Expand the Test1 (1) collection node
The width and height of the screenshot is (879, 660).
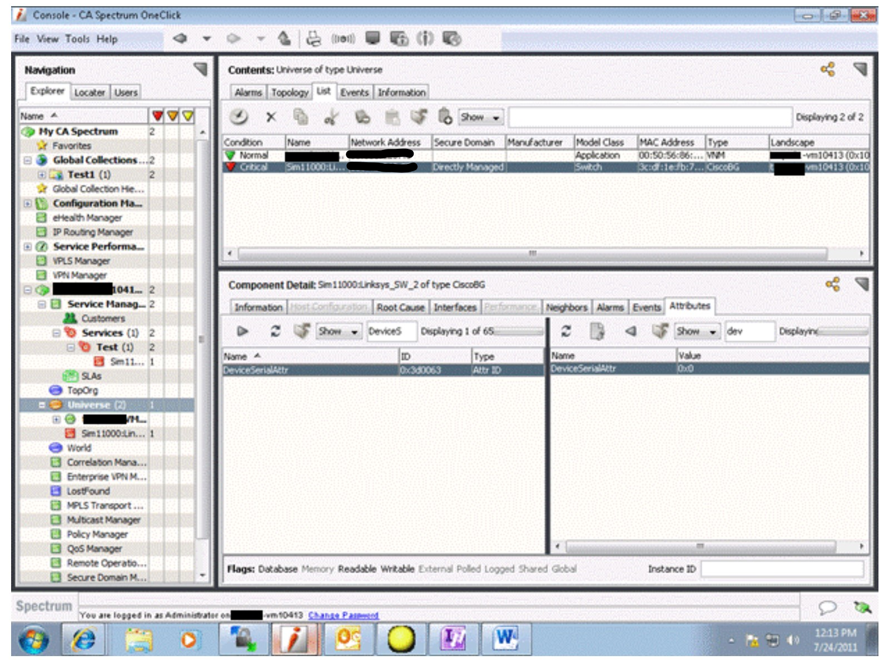point(42,174)
